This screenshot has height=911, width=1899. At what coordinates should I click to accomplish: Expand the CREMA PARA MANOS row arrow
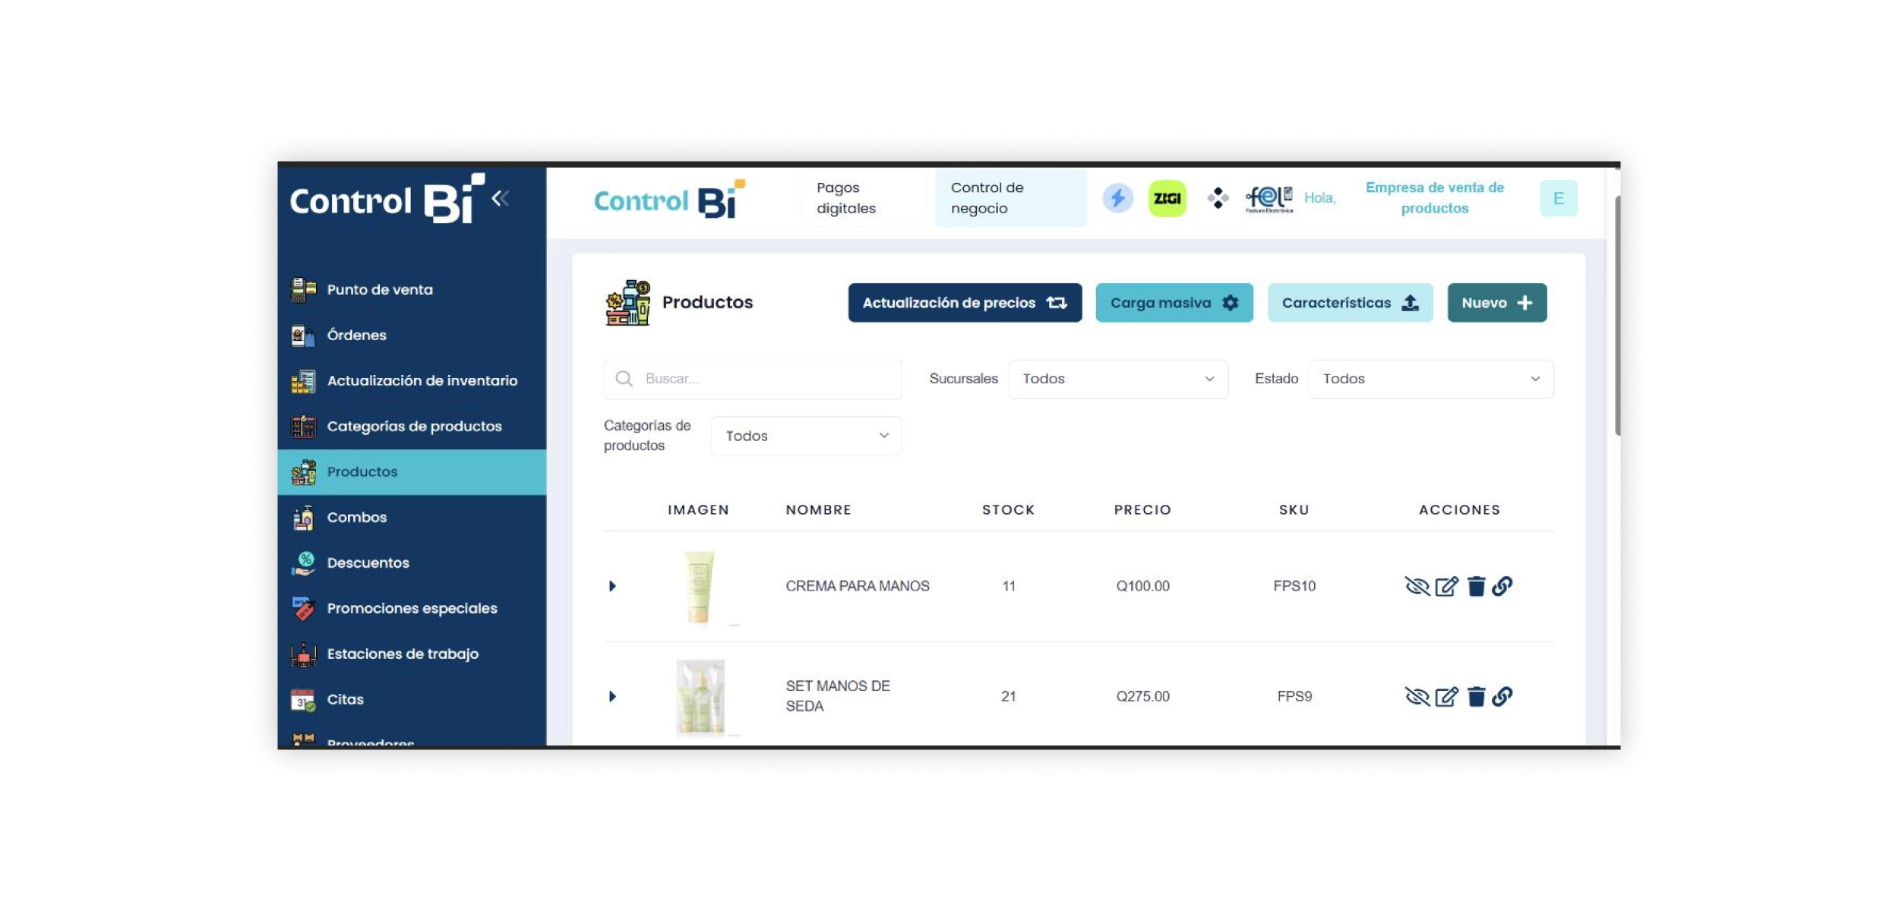(614, 585)
